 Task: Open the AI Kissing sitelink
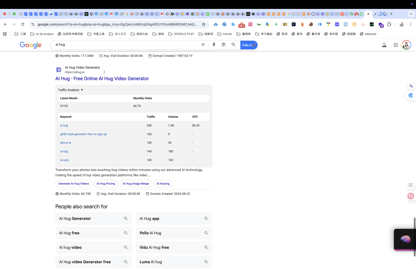point(163,183)
